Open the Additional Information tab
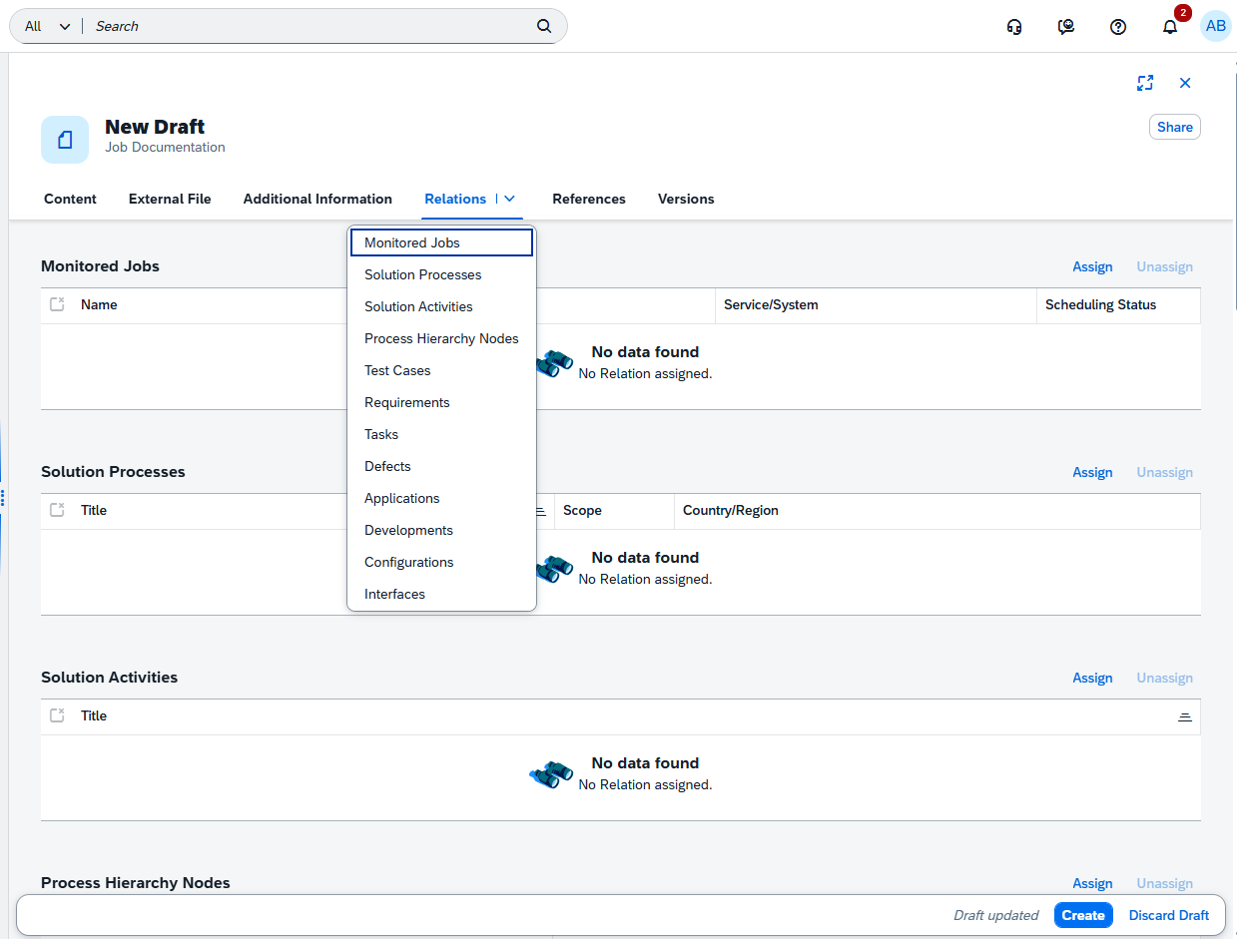This screenshot has height=939, width=1237. coord(317,199)
